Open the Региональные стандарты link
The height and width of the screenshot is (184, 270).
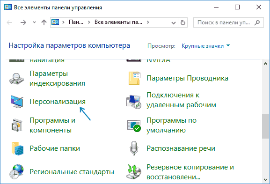(x=72, y=172)
